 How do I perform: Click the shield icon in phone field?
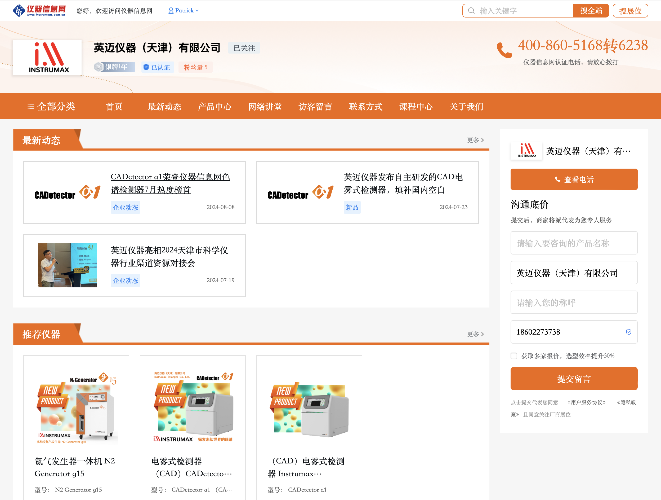coord(628,332)
